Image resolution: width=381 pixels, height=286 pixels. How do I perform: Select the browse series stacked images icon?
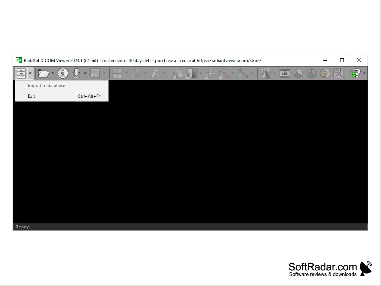pyautogui.click(x=178, y=73)
